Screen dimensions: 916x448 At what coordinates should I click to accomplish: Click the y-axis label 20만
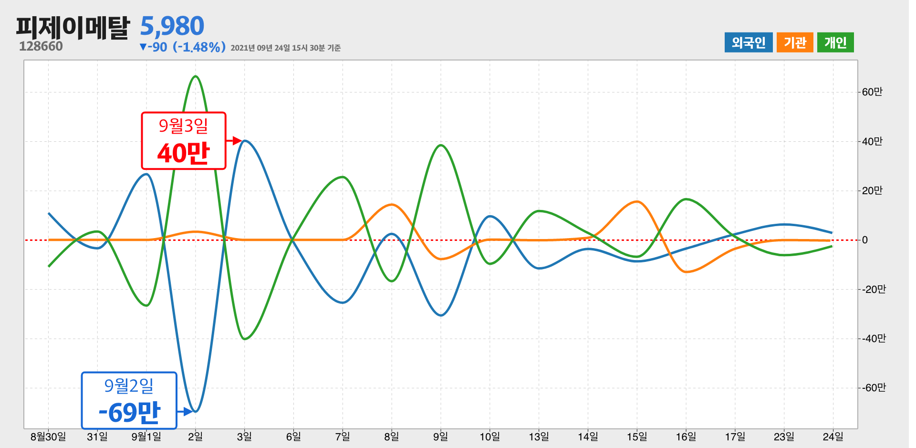point(872,191)
